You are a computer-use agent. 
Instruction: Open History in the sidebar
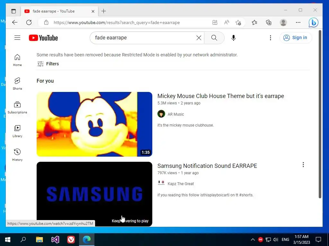tap(17, 155)
